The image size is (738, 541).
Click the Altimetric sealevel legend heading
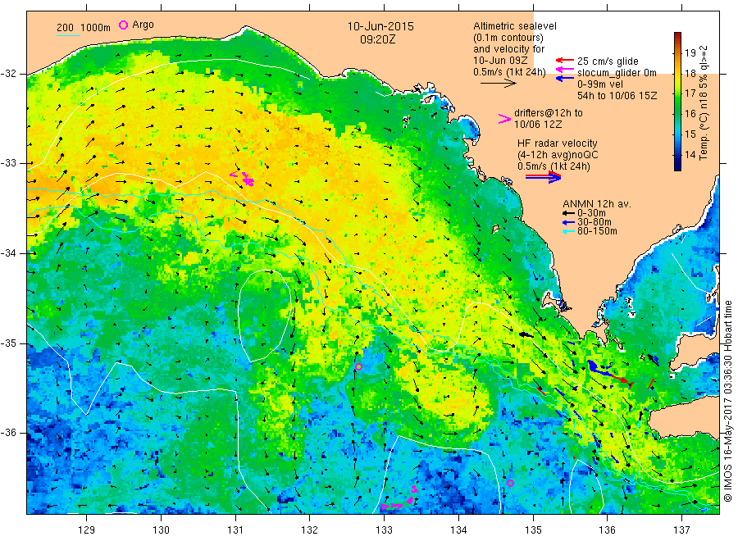click(515, 26)
